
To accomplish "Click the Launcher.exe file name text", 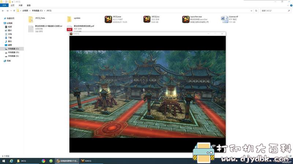I will [x=196, y=17].
